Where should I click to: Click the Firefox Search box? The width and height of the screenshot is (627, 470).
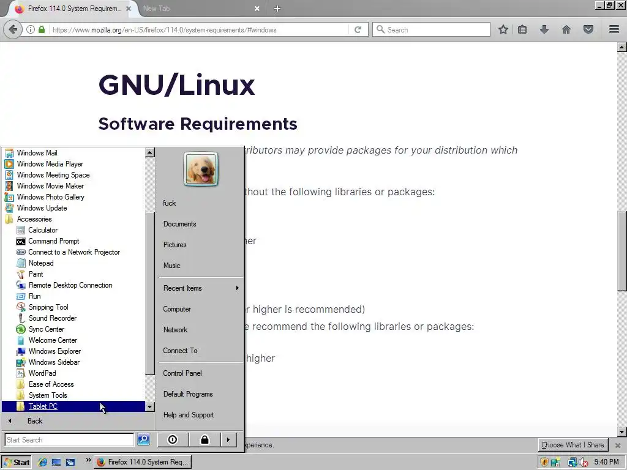tap(431, 29)
